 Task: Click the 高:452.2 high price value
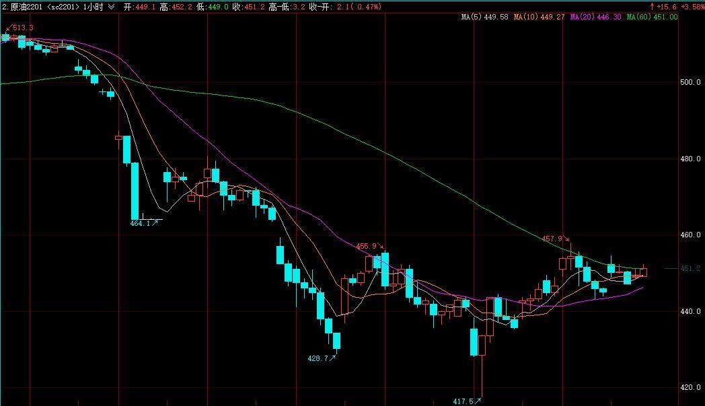[x=176, y=7]
